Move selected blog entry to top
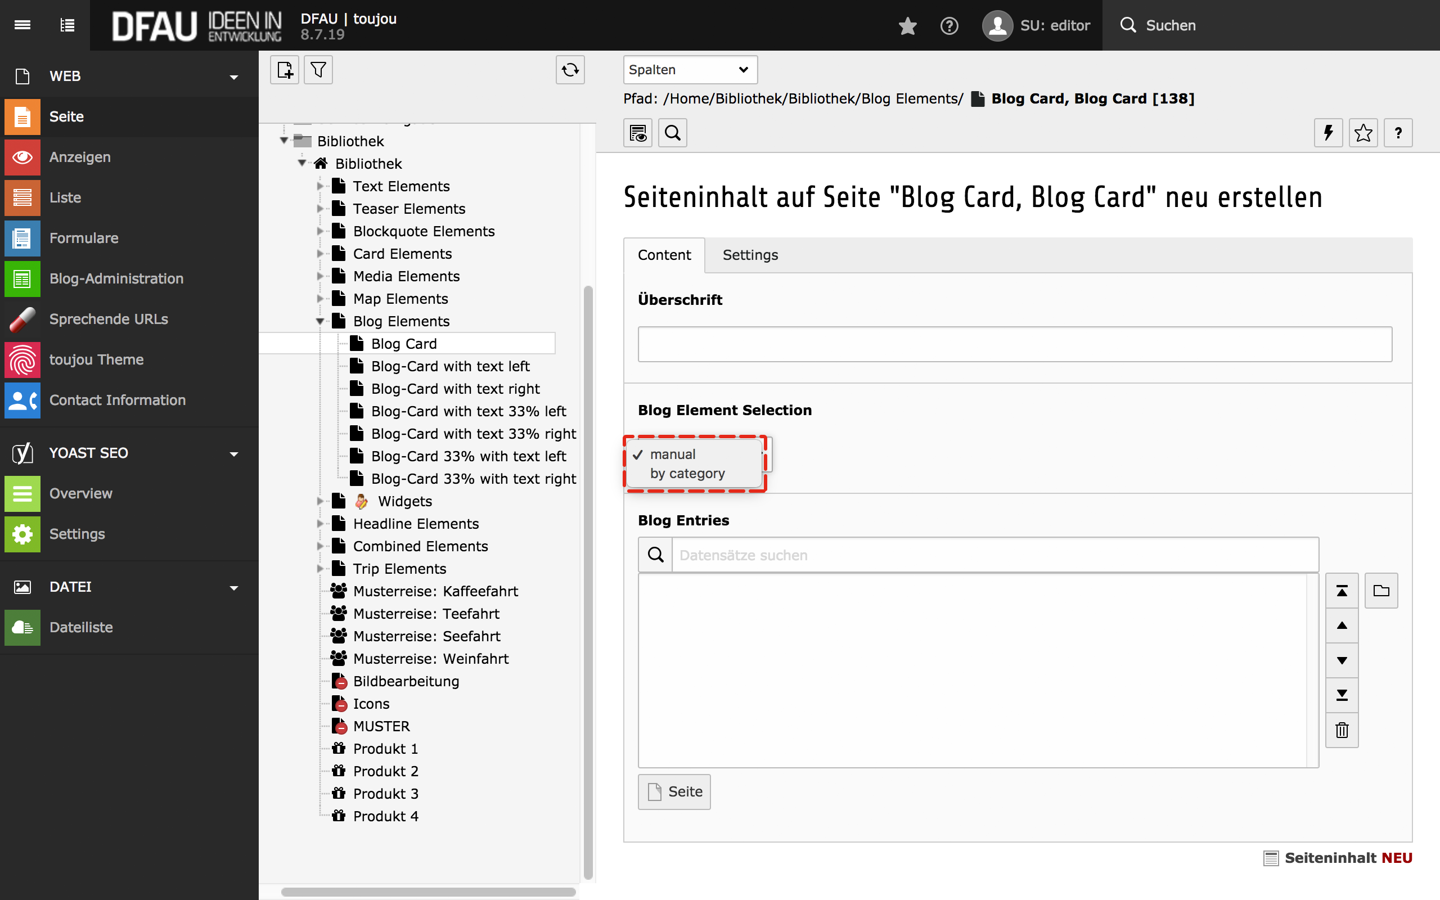The width and height of the screenshot is (1440, 900). click(x=1342, y=591)
